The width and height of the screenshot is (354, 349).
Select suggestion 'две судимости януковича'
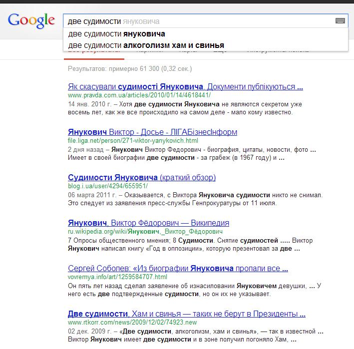[x=205, y=34]
